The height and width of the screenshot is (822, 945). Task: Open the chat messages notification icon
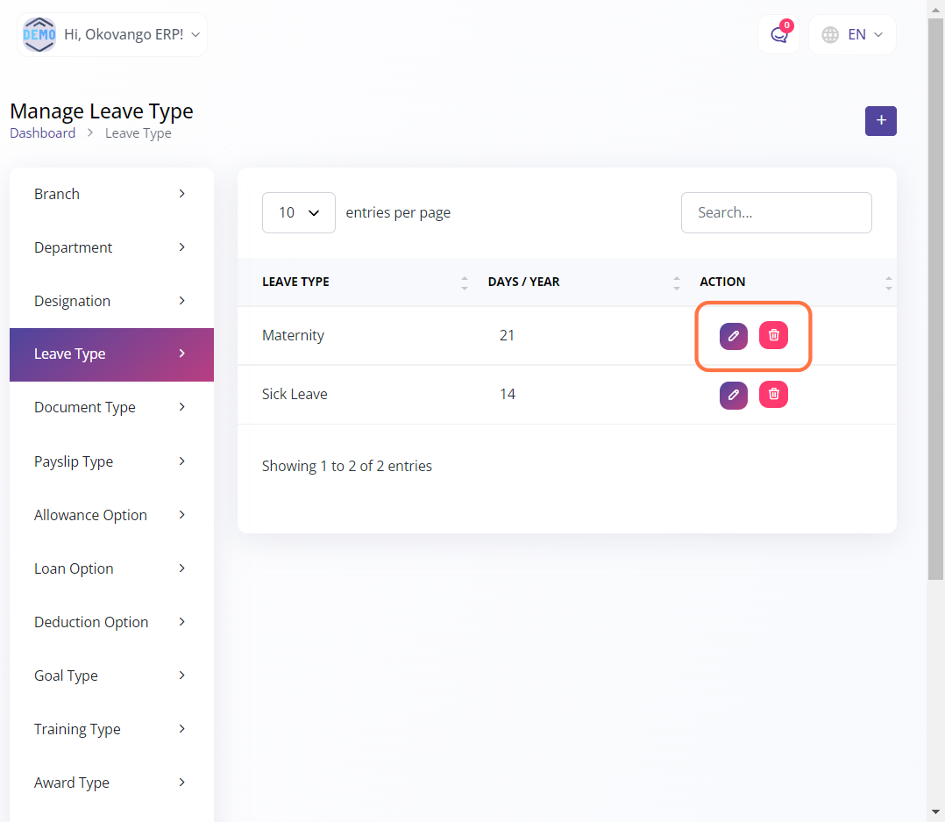[x=778, y=35]
